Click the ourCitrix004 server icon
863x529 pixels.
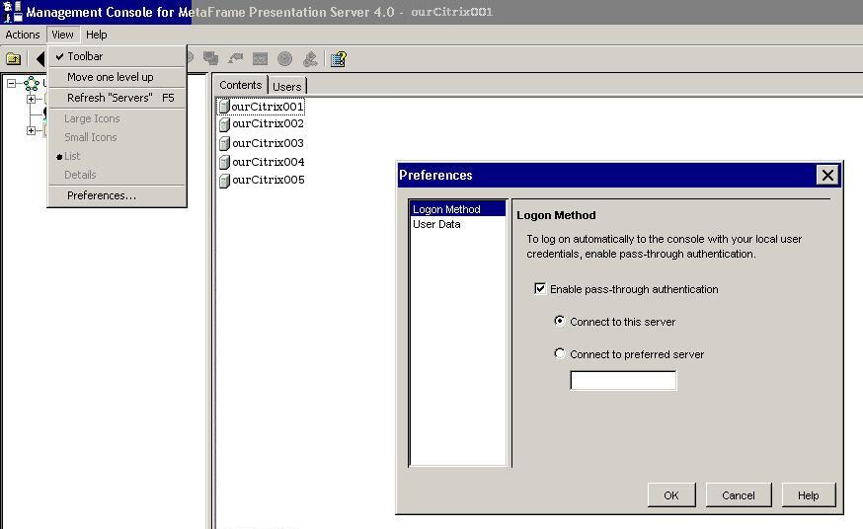point(224,162)
